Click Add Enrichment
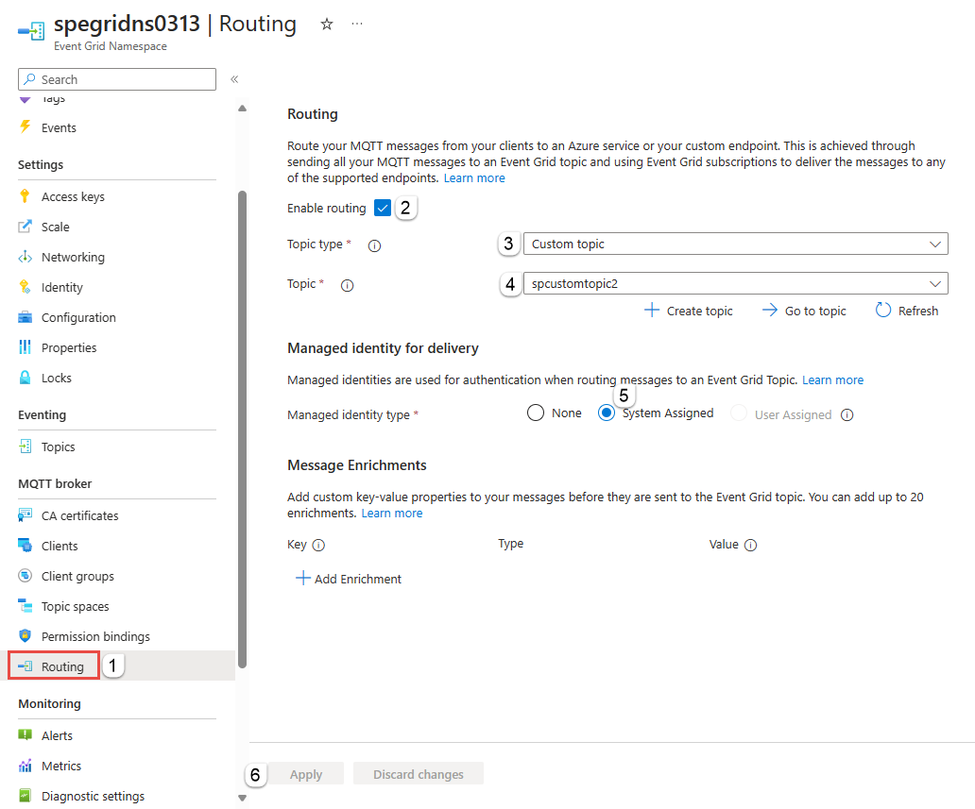975x809 pixels. (349, 579)
